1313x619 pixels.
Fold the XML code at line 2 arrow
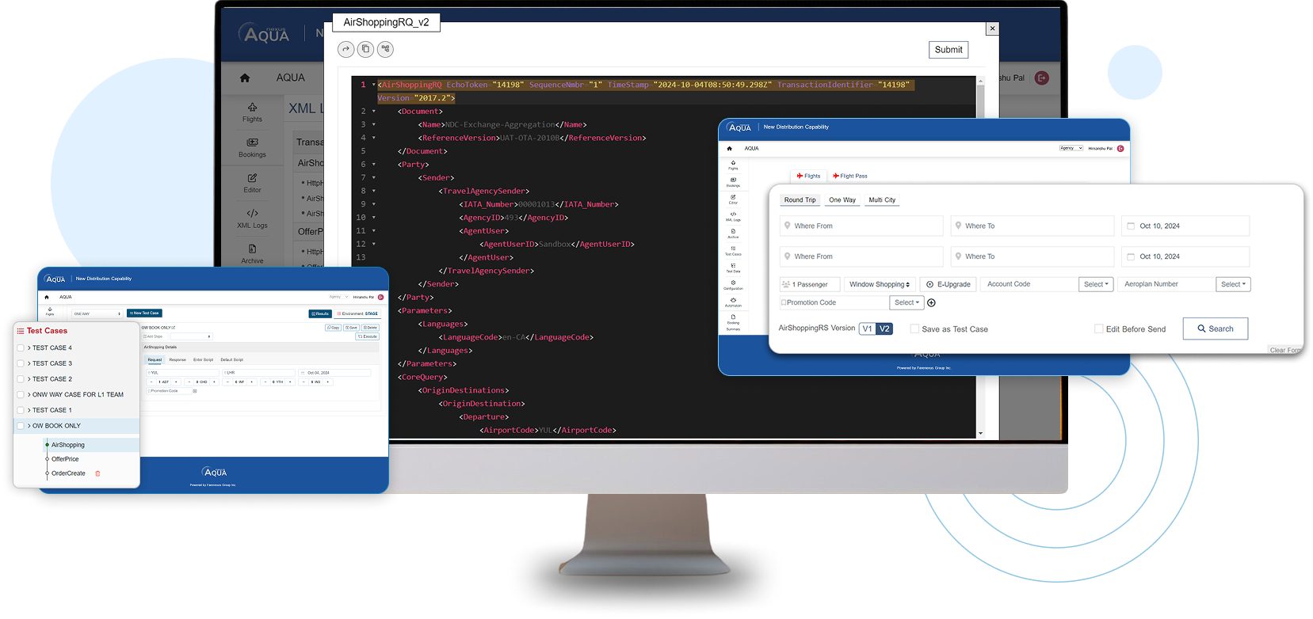pos(374,112)
